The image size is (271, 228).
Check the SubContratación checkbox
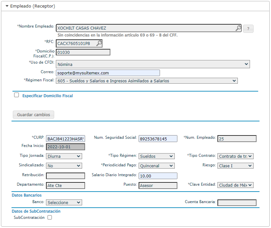point(50,217)
